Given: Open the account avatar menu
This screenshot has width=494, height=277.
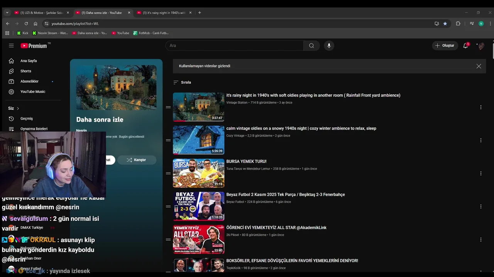Looking at the screenshot, I should 481,45.
